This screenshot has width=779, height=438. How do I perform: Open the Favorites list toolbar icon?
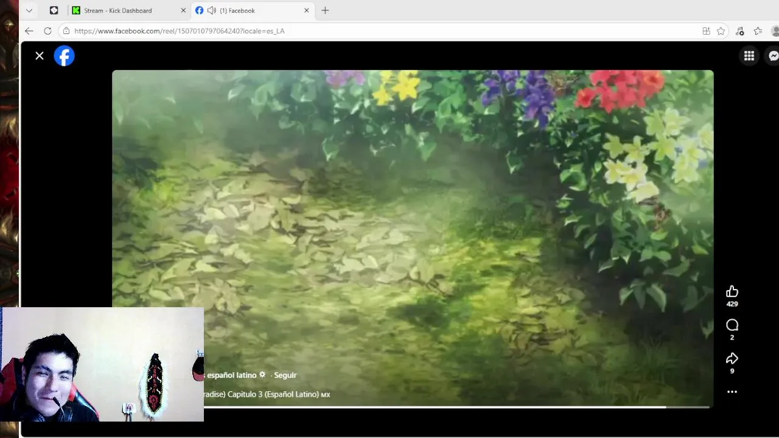coord(758,31)
